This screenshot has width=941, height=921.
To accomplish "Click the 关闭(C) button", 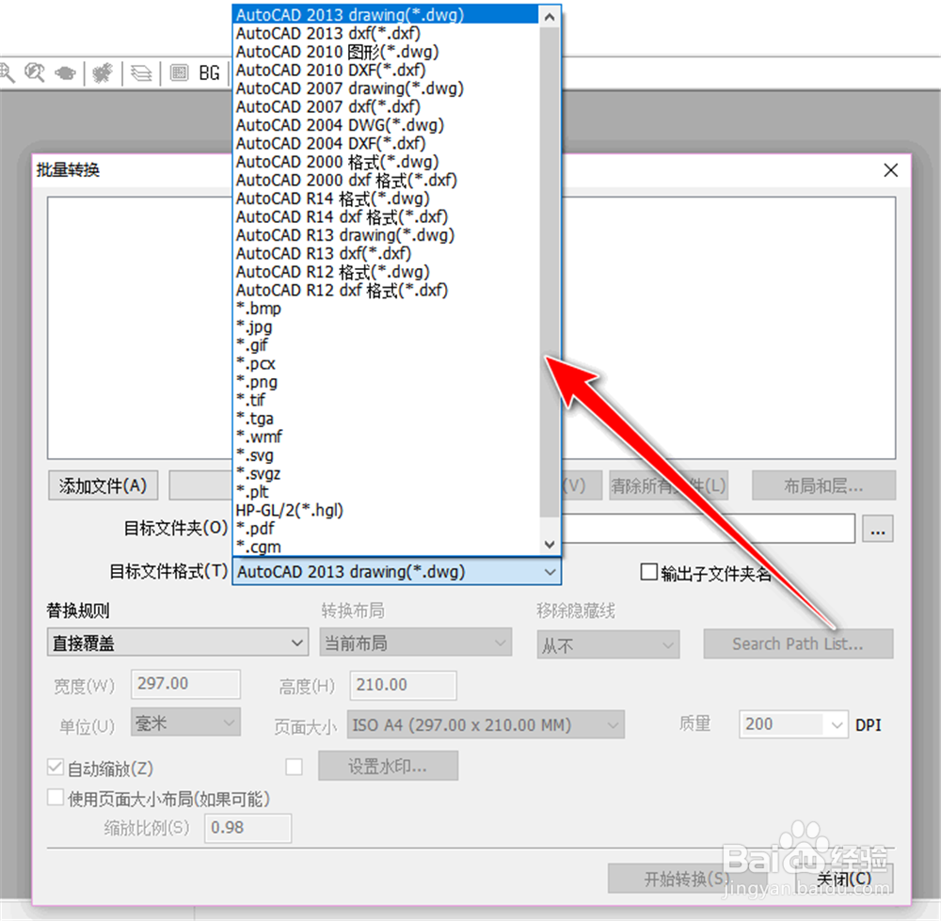I will pos(844,879).
